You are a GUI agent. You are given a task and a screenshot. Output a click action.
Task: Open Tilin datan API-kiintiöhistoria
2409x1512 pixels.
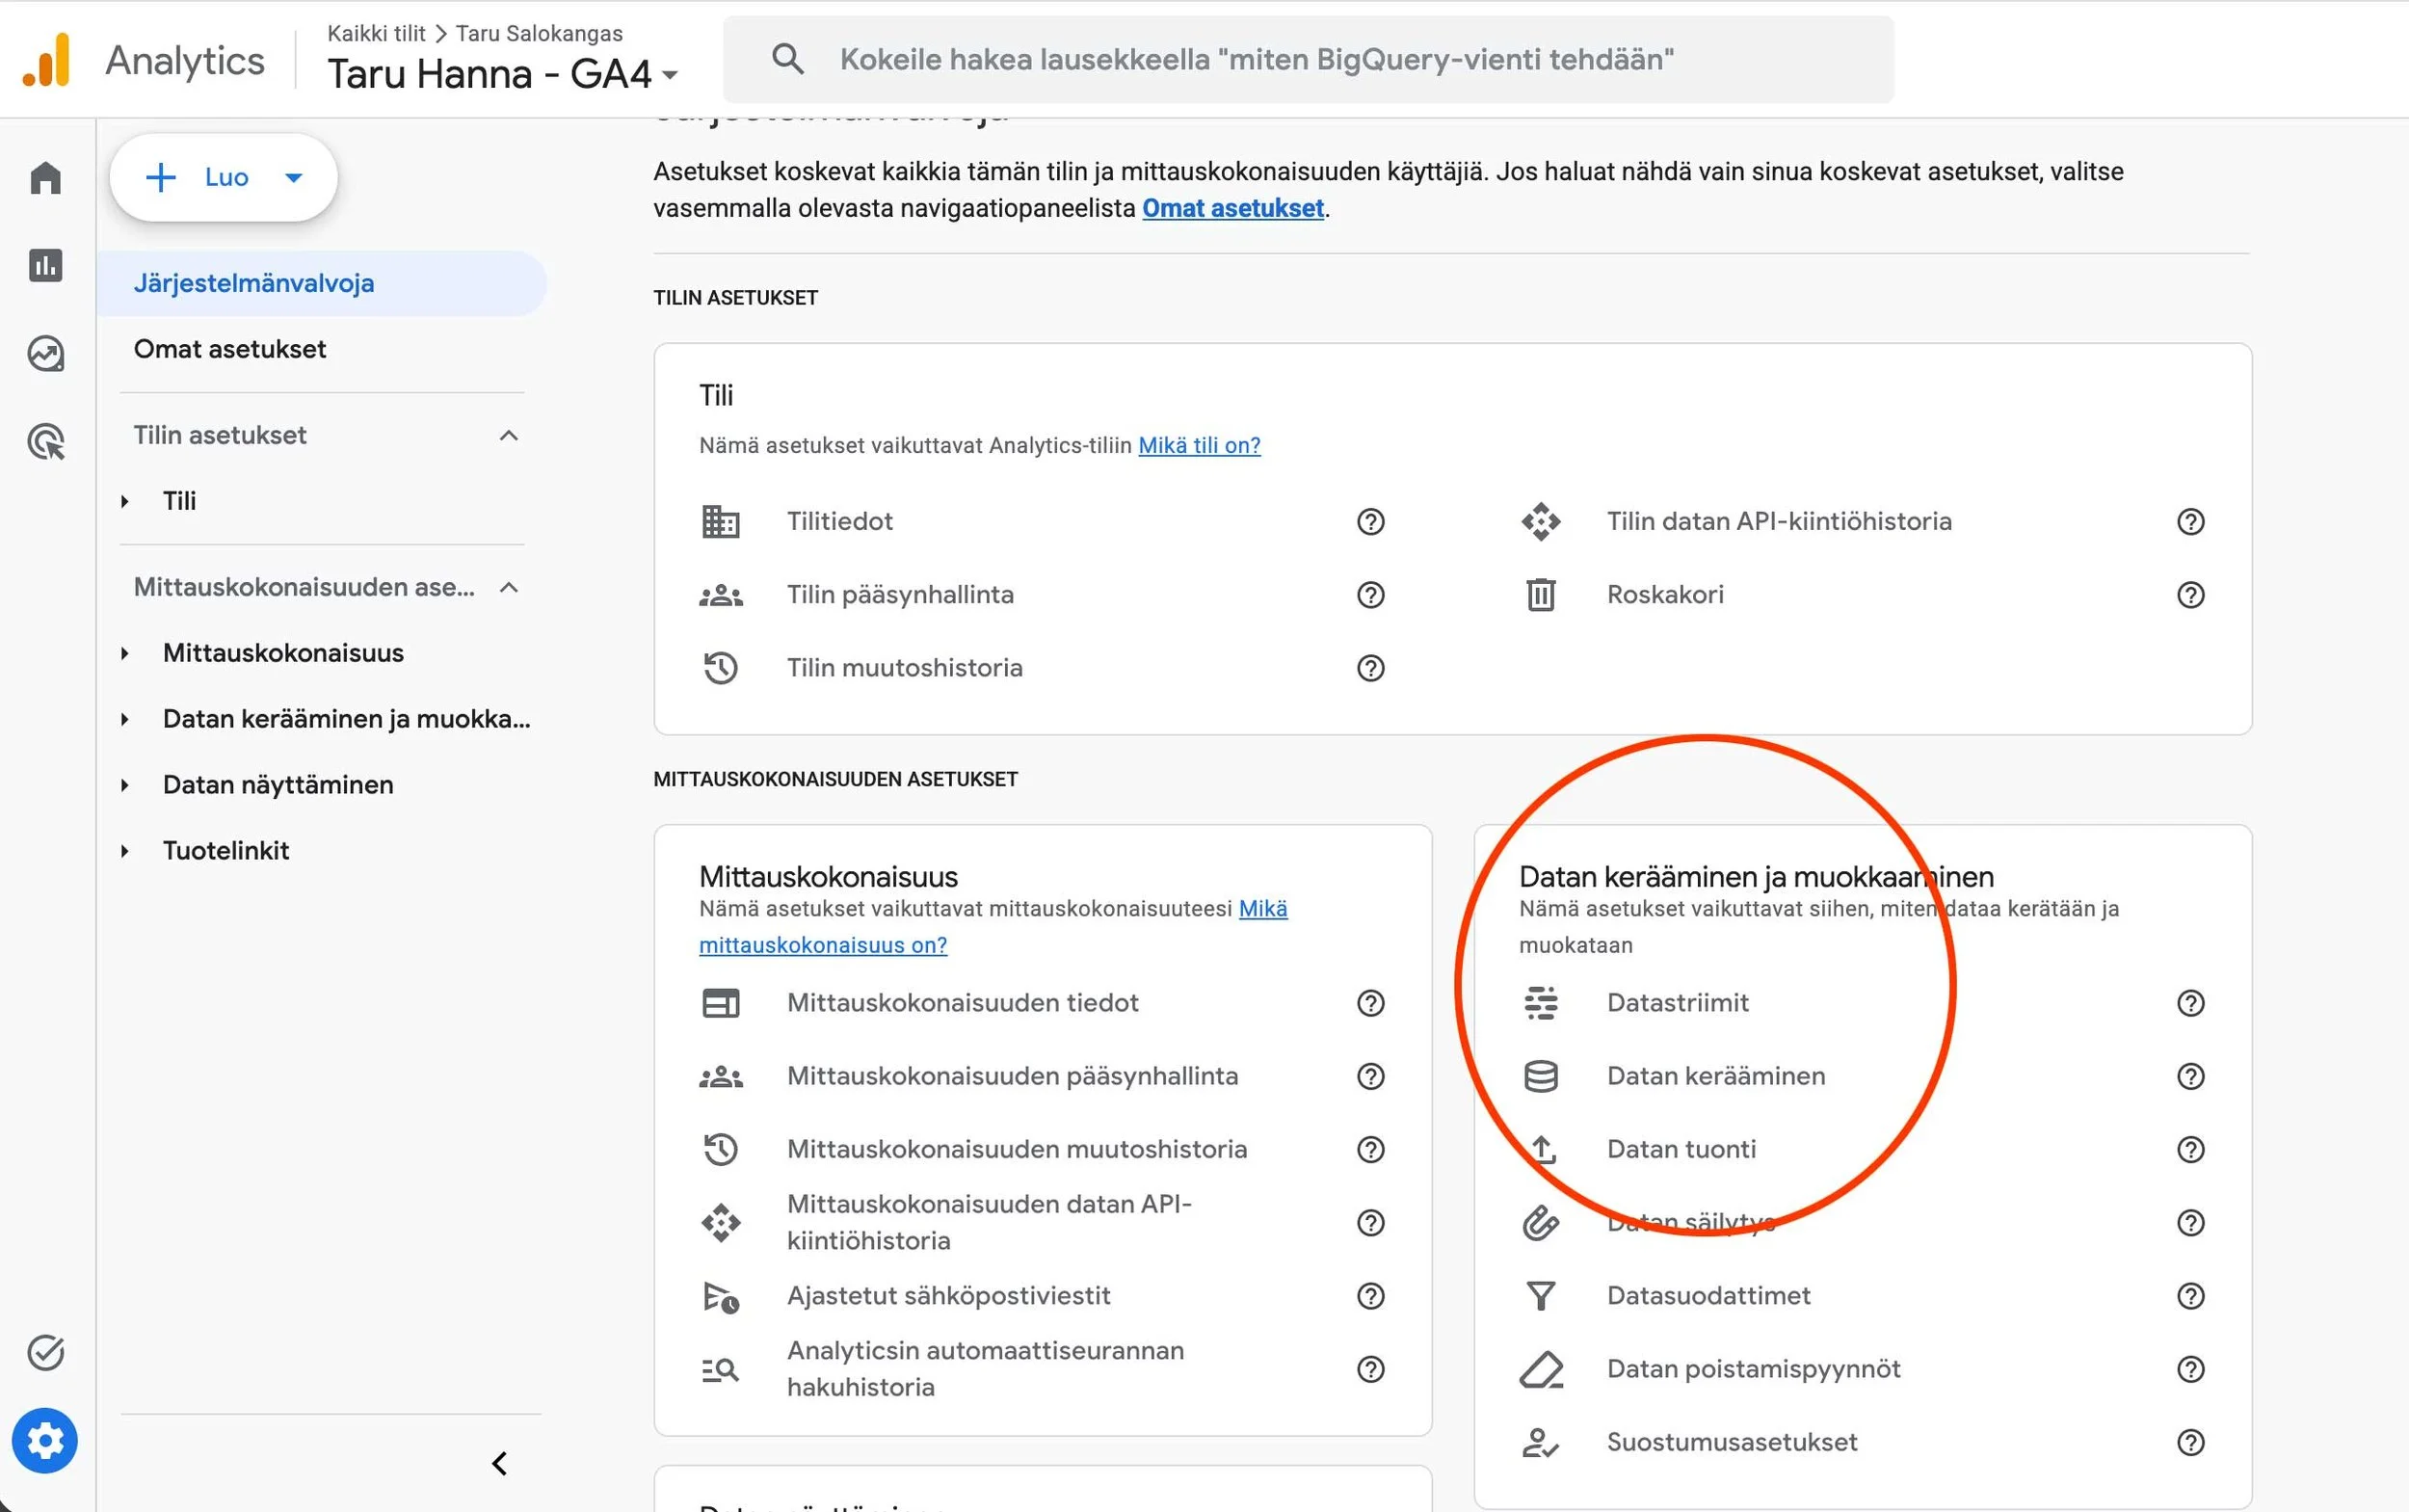point(1779,521)
